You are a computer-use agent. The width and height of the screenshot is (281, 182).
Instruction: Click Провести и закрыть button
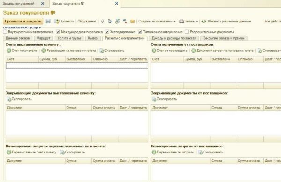pos(23,22)
